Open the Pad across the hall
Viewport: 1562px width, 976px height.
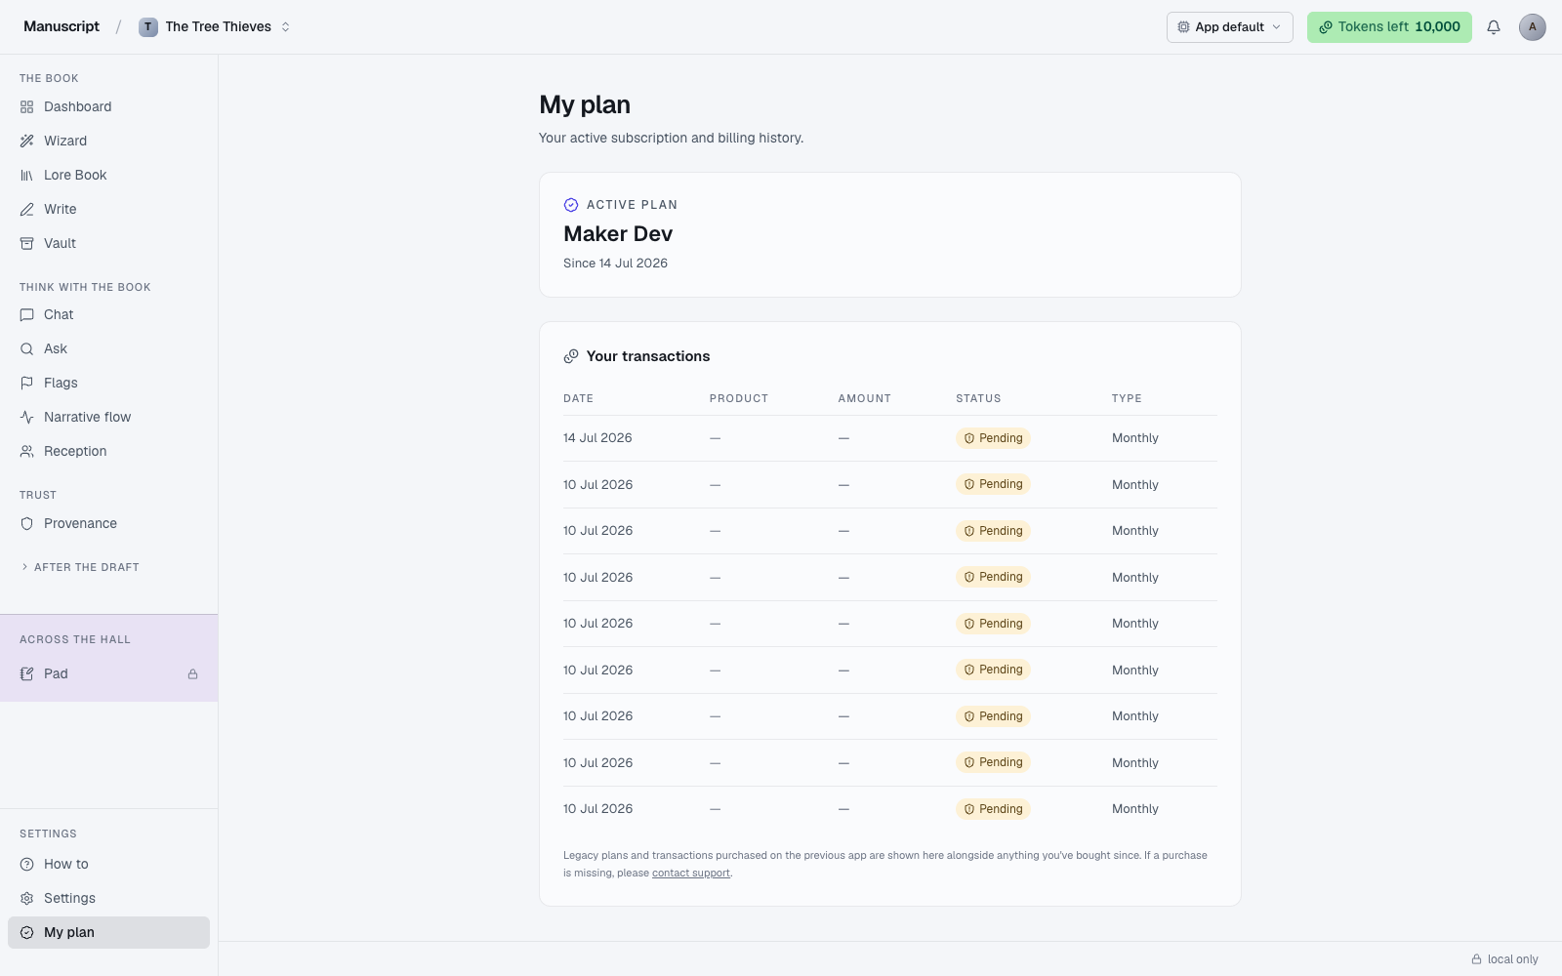pyautogui.click(x=108, y=674)
